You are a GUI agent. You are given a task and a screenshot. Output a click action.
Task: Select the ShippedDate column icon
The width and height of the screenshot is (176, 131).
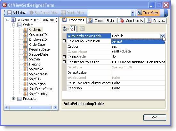(25, 54)
